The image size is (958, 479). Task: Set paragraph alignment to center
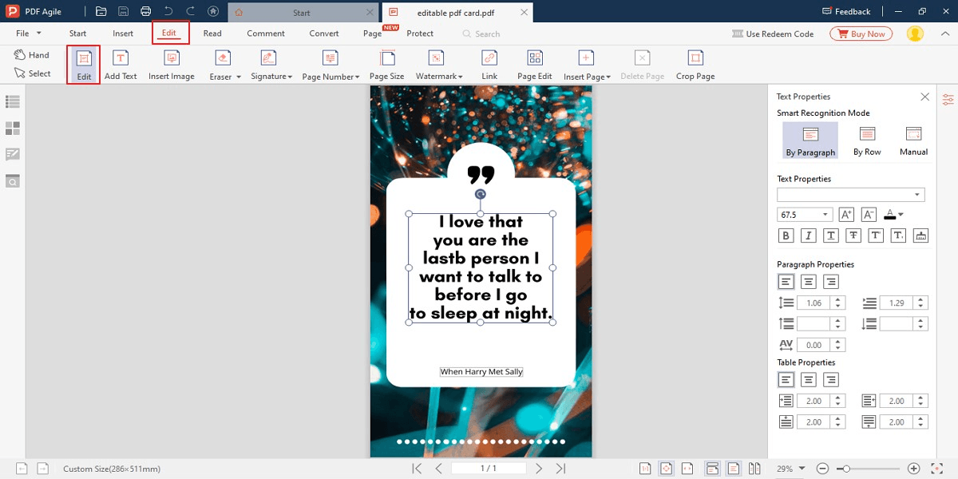[x=809, y=282]
